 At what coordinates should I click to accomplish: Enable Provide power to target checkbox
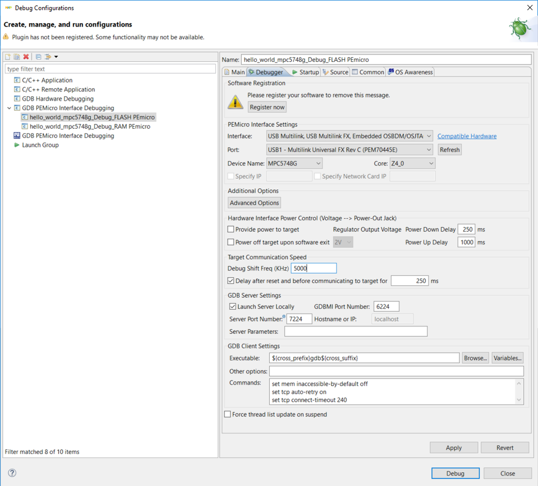(231, 229)
